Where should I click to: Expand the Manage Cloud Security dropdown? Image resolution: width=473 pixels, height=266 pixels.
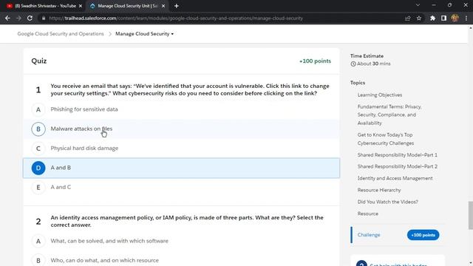(145, 34)
